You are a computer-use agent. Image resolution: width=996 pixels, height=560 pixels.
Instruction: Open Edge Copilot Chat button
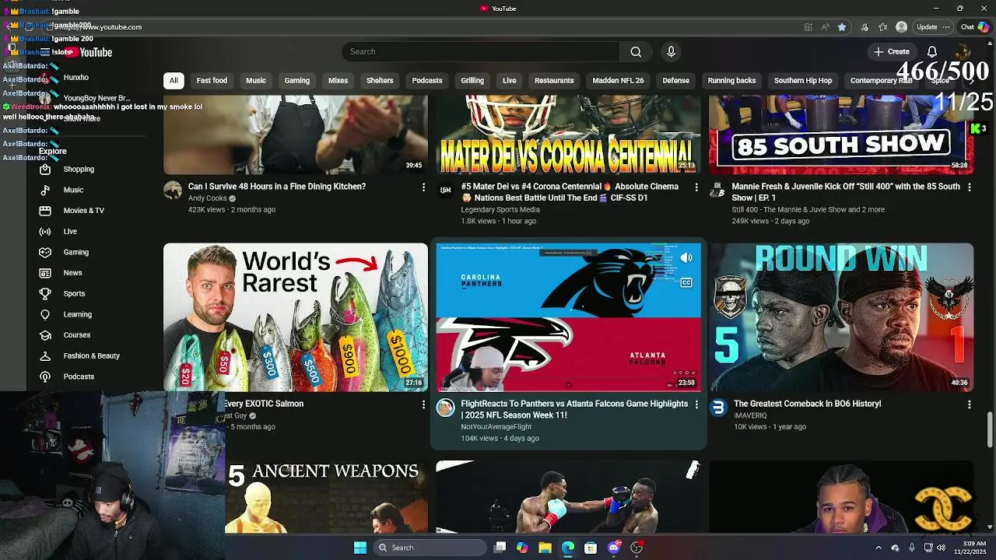[975, 27]
